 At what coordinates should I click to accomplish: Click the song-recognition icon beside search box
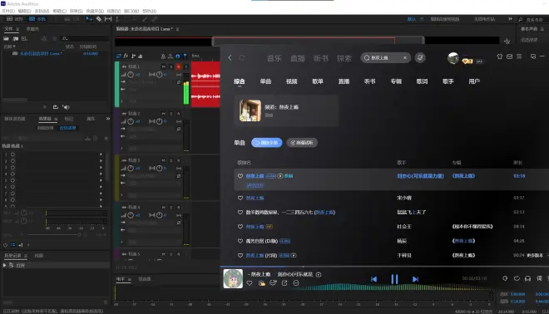[420, 57]
